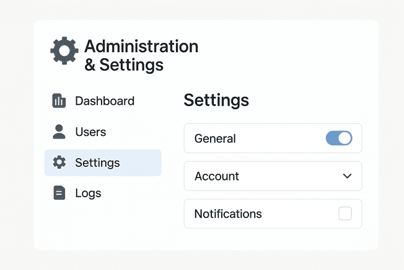Viewport: 404px width, 270px height.
Task: Click the Notifications label text
Action: (x=228, y=214)
